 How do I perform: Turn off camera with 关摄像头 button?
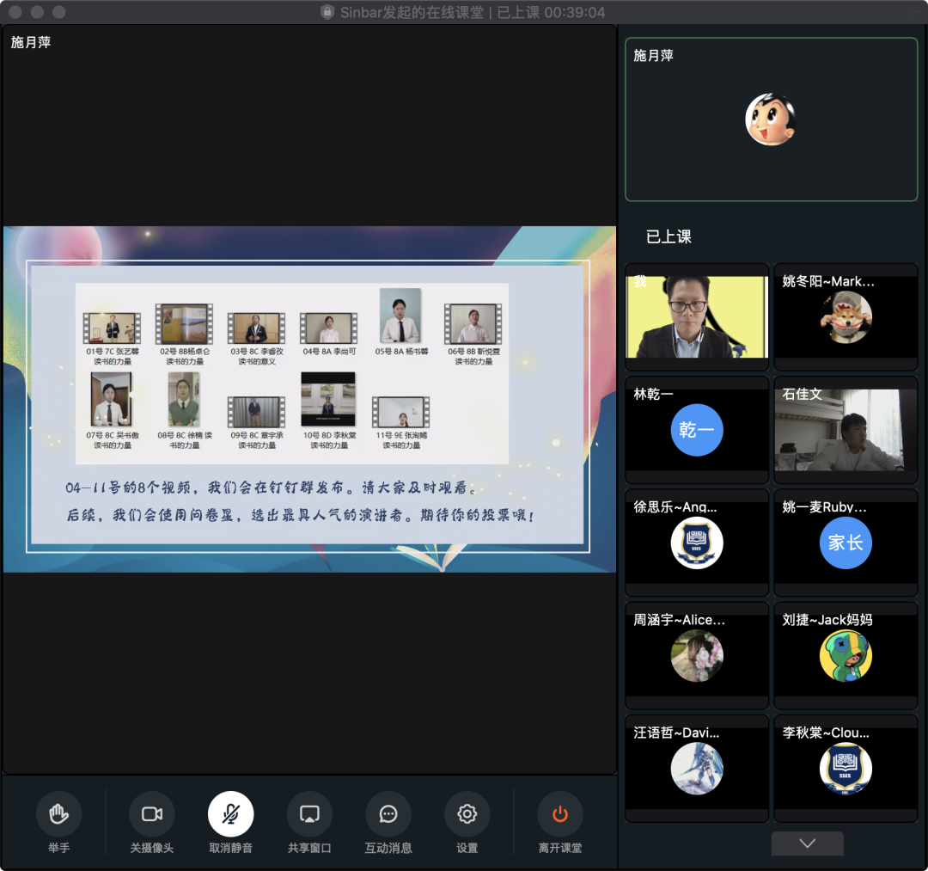(x=152, y=813)
